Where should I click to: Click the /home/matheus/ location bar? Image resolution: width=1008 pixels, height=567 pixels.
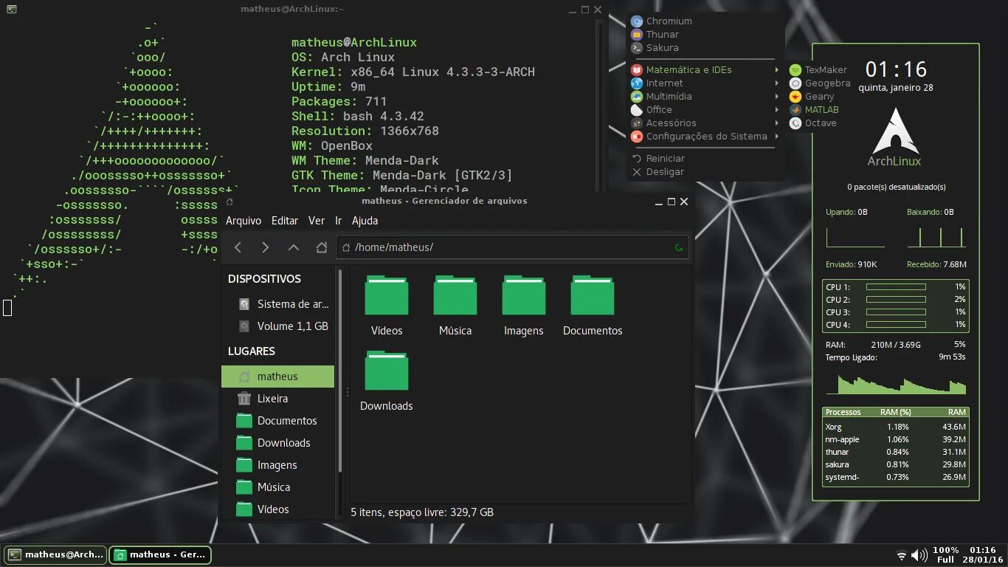click(x=513, y=247)
